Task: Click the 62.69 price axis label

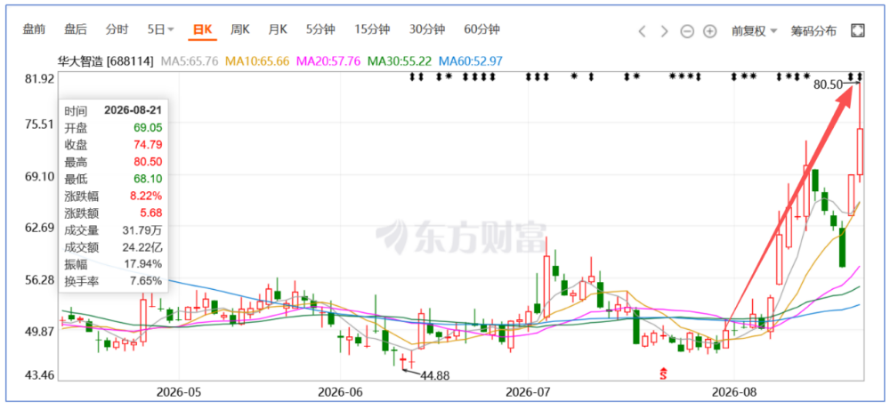Action: coord(40,228)
